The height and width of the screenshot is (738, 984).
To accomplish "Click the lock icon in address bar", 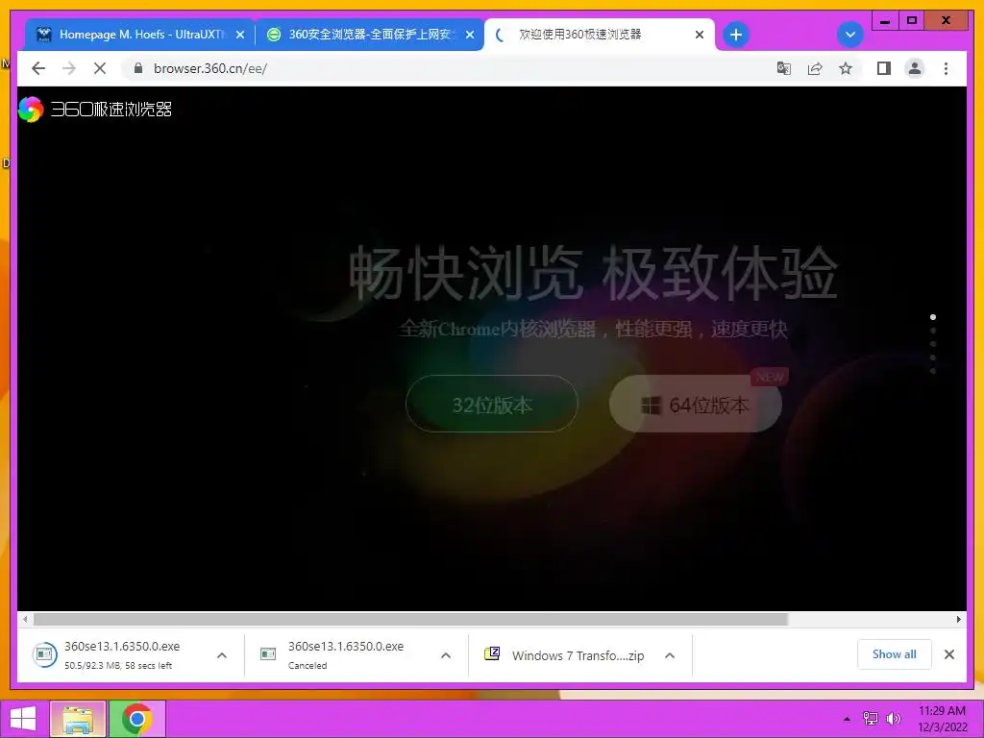I will pyautogui.click(x=138, y=68).
